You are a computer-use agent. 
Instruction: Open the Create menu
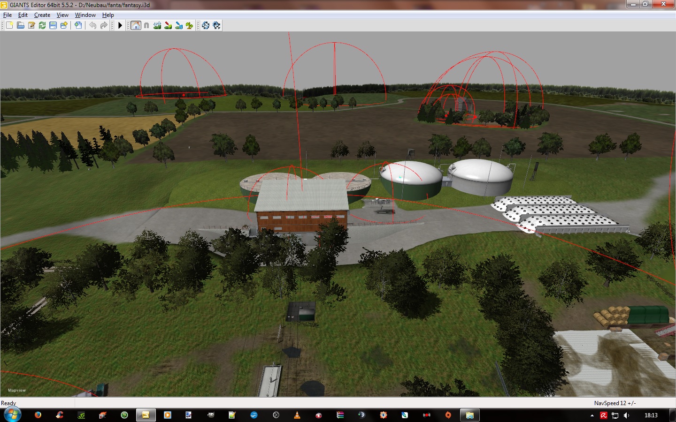click(x=42, y=15)
